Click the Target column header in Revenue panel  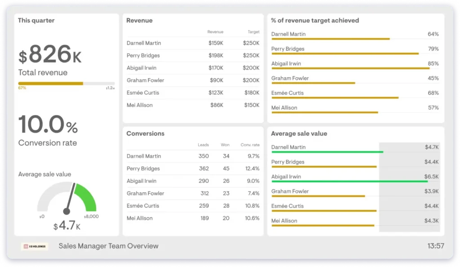coord(253,32)
